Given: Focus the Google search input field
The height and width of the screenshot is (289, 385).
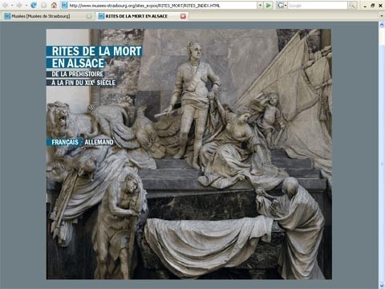Looking at the screenshot, I should [x=318, y=6].
